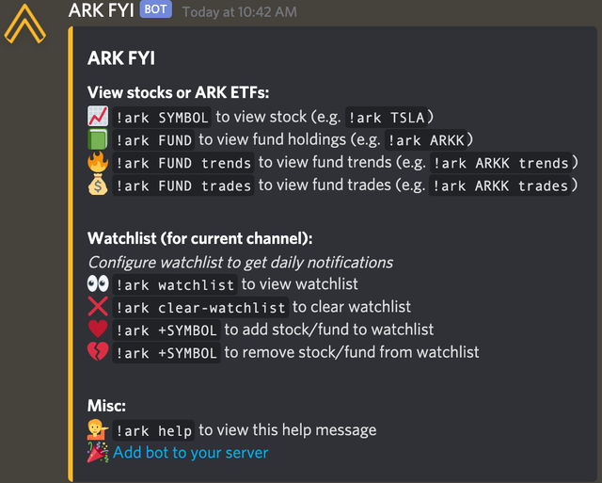This screenshot has width=602, height=483.
Task: Click the "!ark clear-watchlist" command code
Action: tap(200, 308)
